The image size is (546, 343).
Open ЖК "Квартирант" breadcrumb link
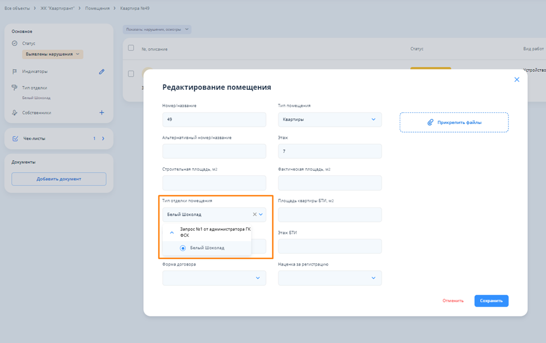point(58,8)
